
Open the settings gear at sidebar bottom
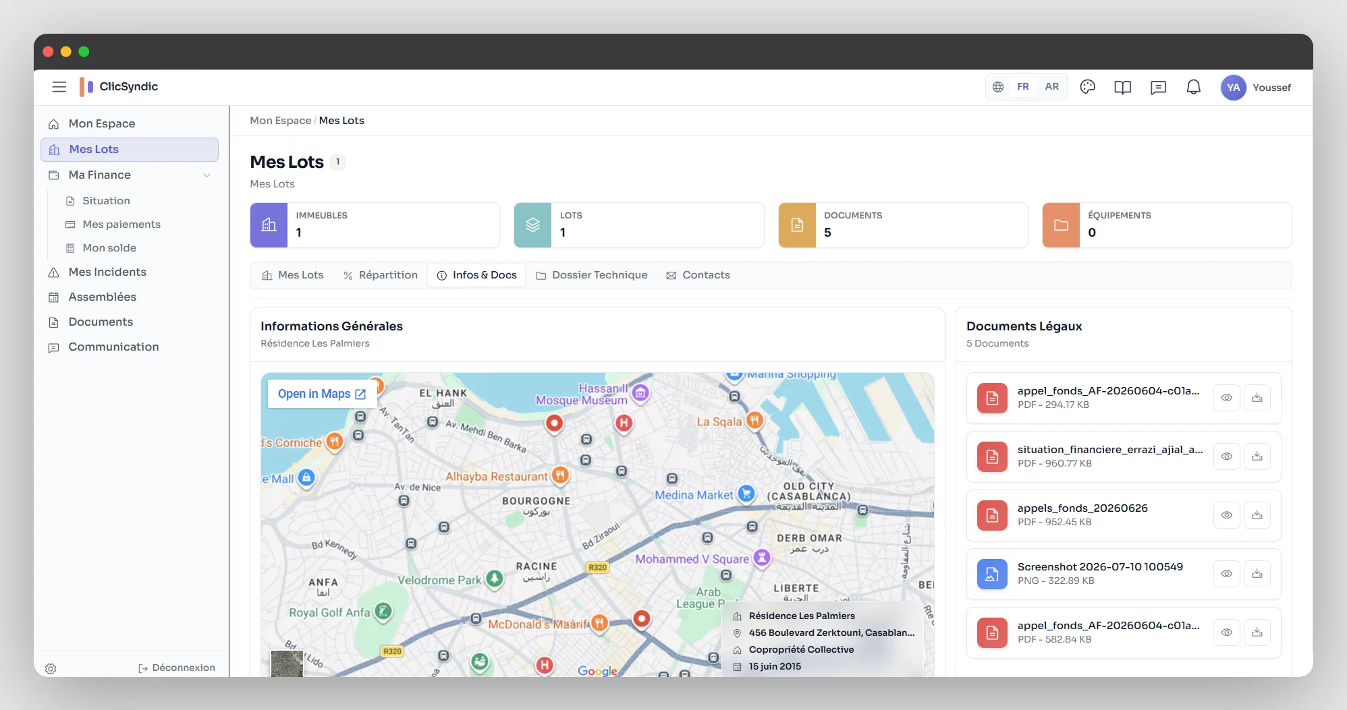[x=51, y=669]
